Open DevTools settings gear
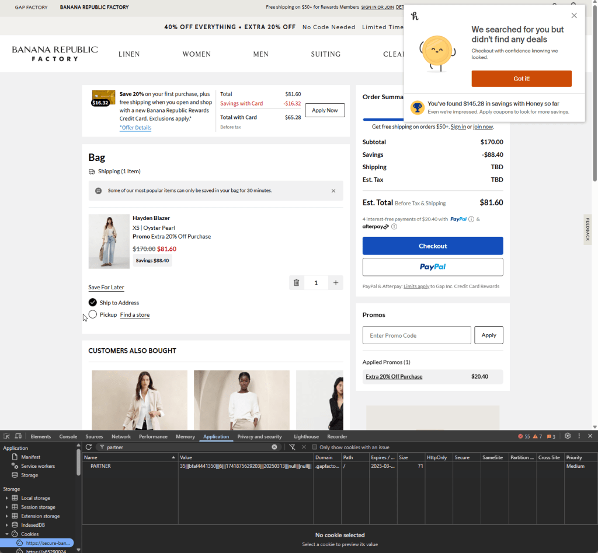 coord(567,436)
